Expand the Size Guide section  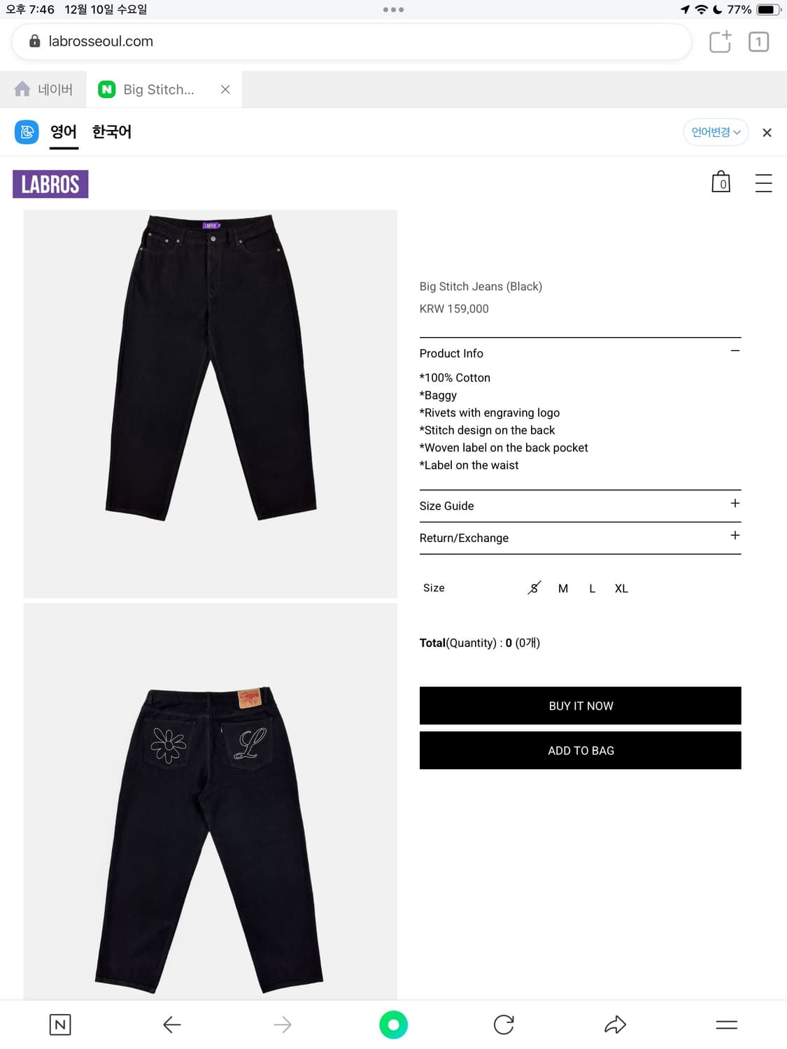(580, 506)
